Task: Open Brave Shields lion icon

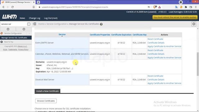Action: 155,7
